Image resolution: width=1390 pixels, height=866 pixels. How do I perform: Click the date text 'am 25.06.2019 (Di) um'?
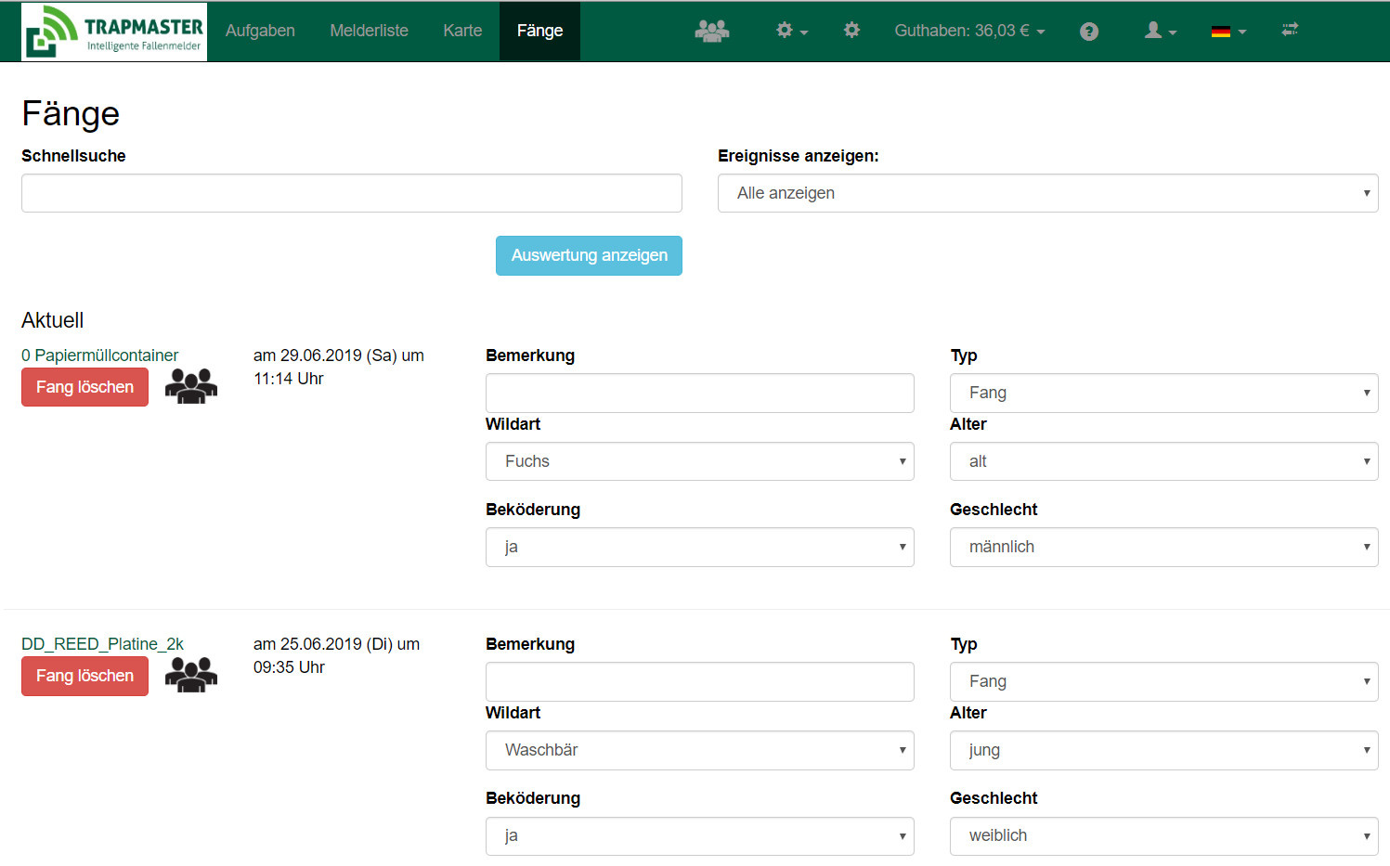[x=336, y=644]
